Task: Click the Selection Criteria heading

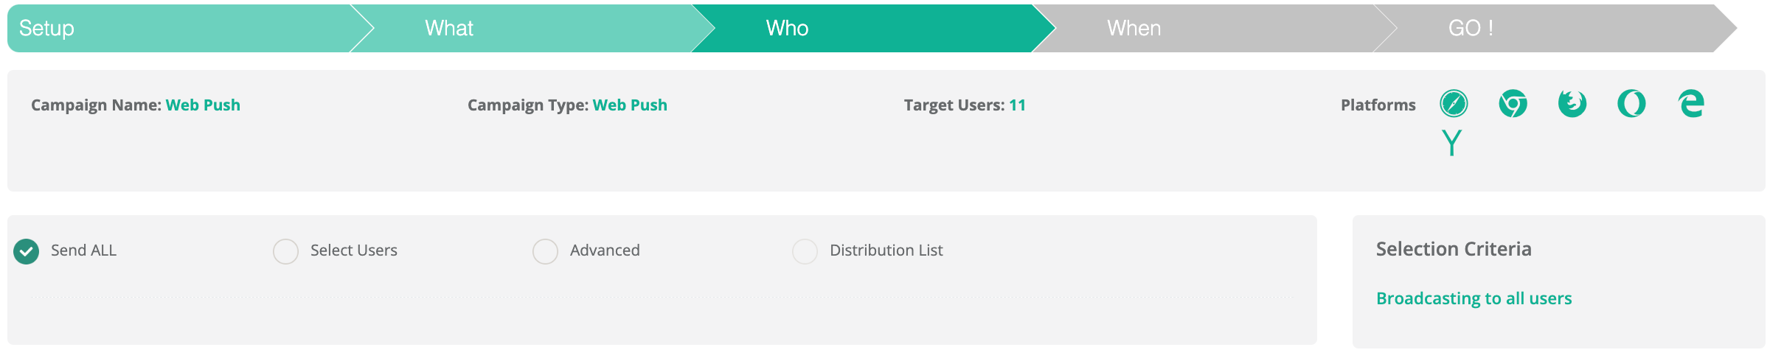Action: pyautogui.click(x=1454, y=249)
